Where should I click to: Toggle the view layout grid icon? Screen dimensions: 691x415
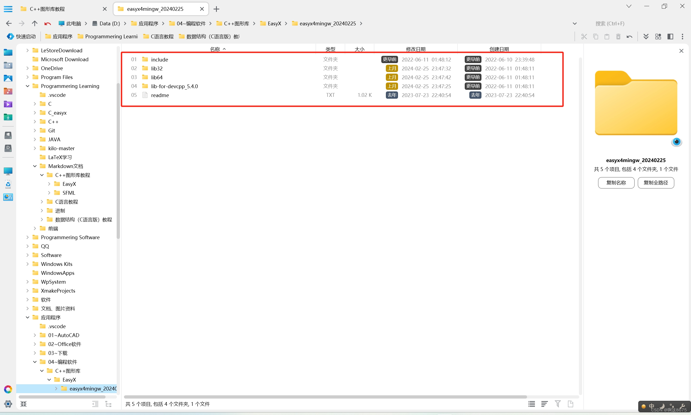point(658,36)
